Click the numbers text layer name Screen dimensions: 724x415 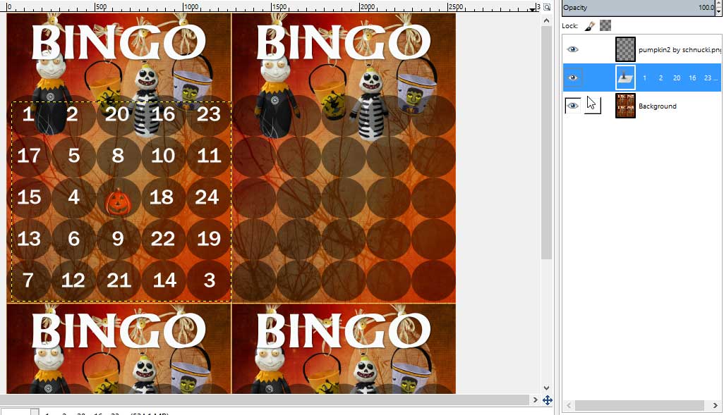tap(680, 78)
